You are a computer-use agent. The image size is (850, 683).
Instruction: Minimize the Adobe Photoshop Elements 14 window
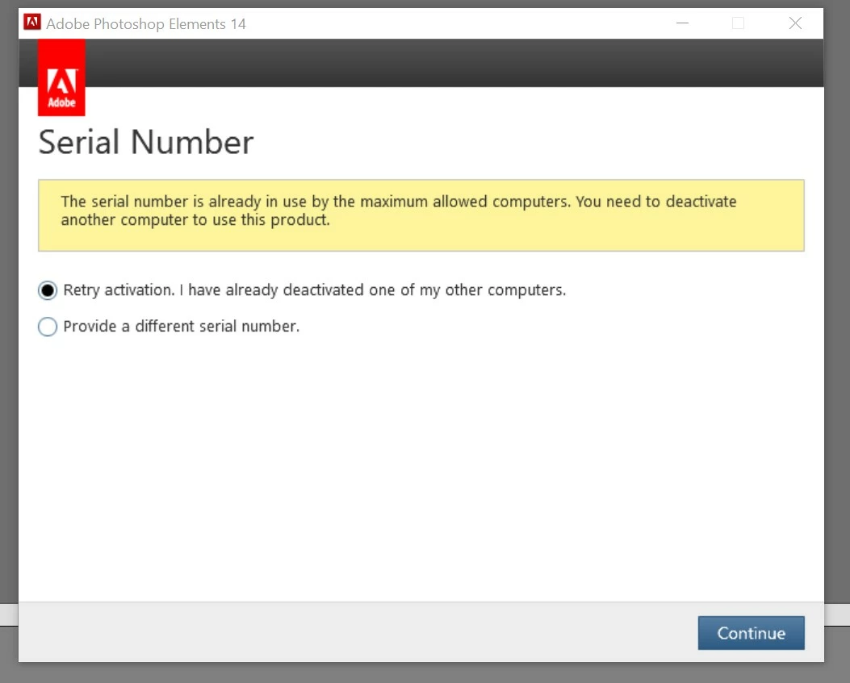pos(682,23)
